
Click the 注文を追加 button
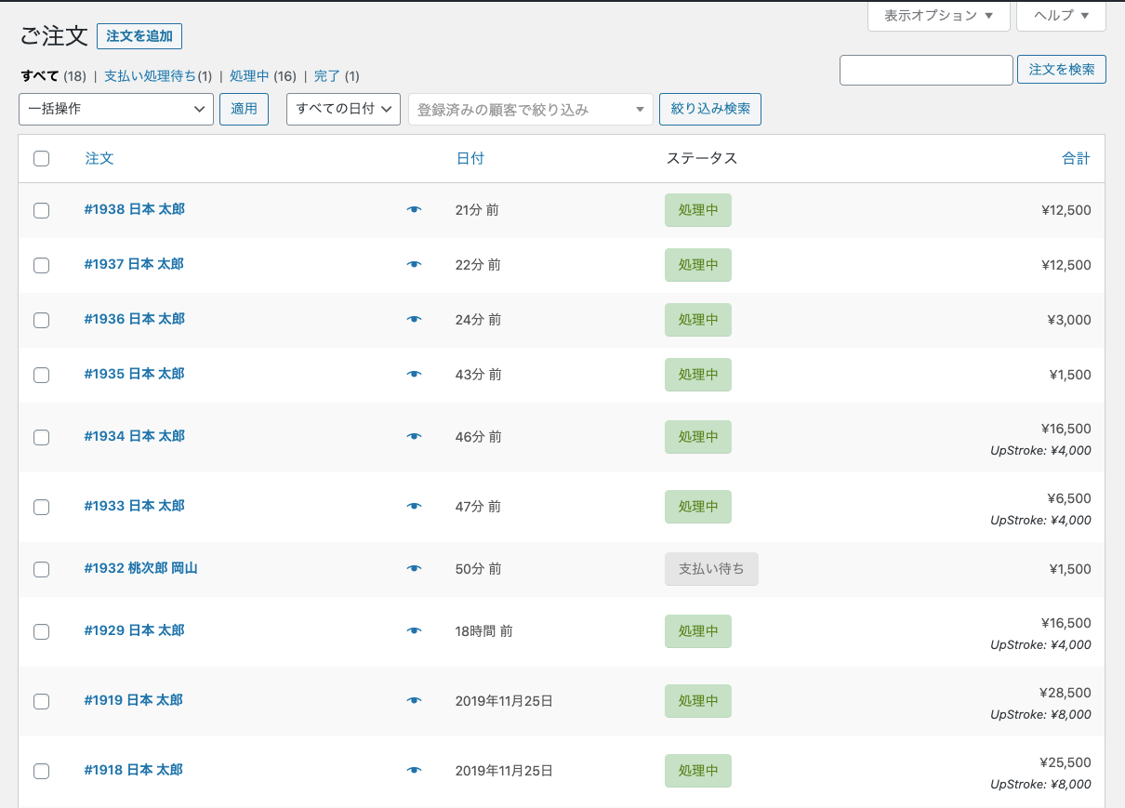139,36
